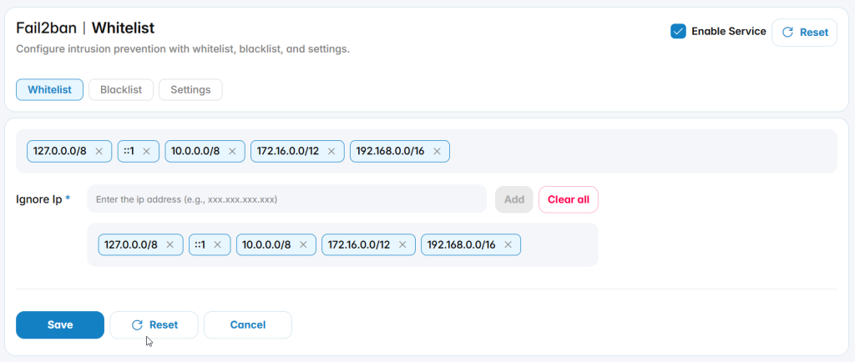Delete 10.0.0.0/8 tag below Ignore Ip field

303,245
